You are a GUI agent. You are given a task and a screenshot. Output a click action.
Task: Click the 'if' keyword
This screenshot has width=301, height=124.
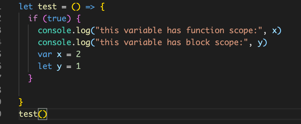(x=33, y=19)
